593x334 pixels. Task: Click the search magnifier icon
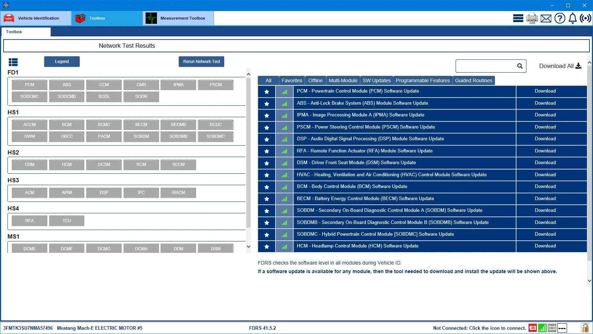(520, 66)
